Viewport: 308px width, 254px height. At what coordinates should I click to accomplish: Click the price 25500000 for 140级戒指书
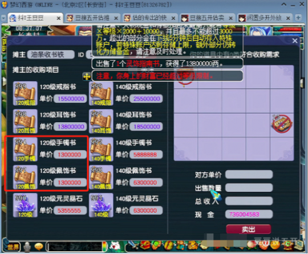pyautogui.click(x=146, y=99)
